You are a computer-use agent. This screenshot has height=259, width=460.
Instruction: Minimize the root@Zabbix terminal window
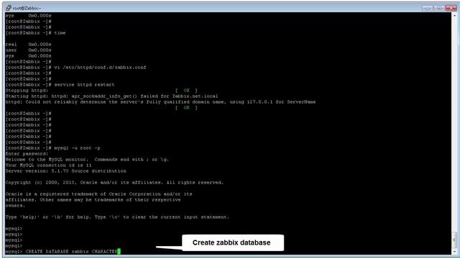point(428,8)
